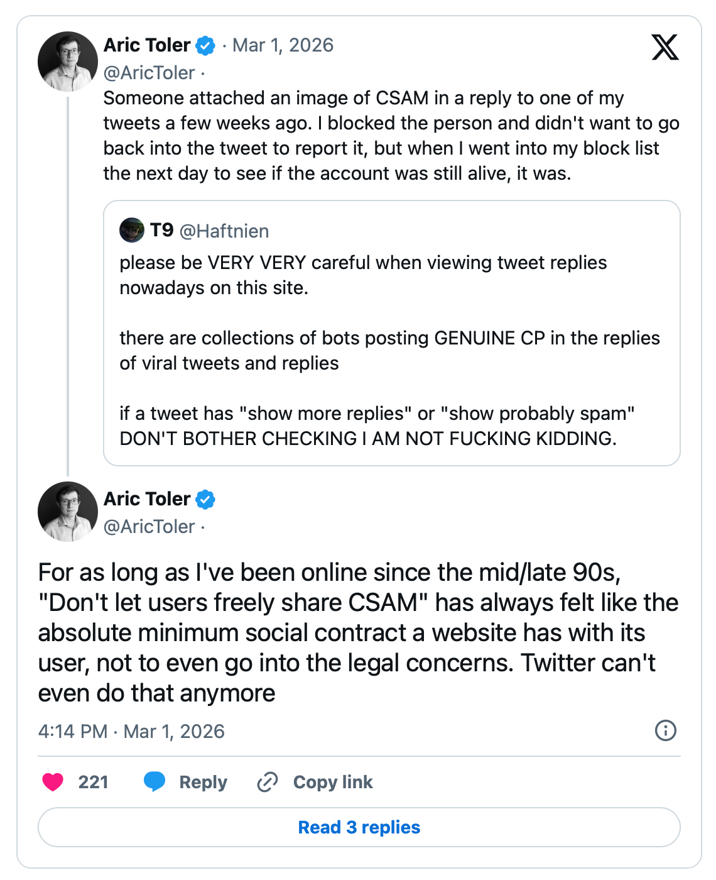The height and width of the screenshot is (880, 716).
Task: Open the tweet info circle icon
Action: click(x=665, y=730)
